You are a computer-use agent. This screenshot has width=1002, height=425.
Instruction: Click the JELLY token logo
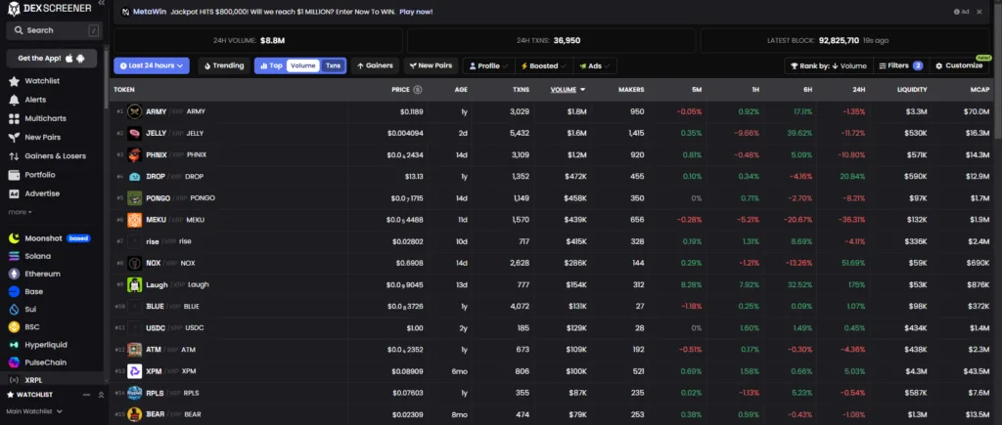pos(134,134)
